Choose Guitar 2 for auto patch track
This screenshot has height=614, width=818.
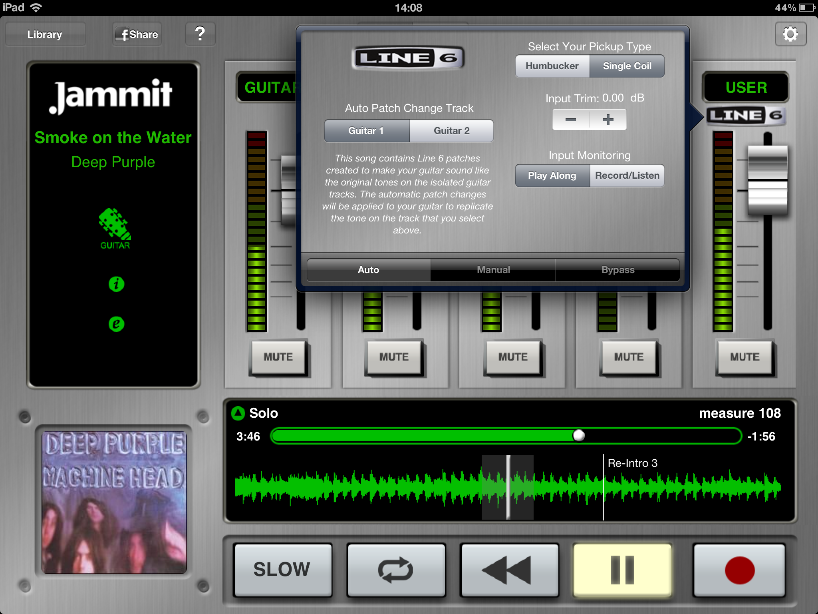click(451, 131)
